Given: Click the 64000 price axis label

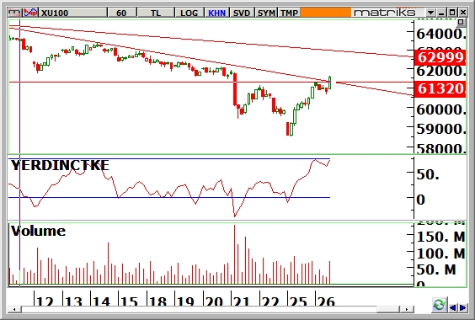Looking at the screenshot, I should tap(441, 34).
